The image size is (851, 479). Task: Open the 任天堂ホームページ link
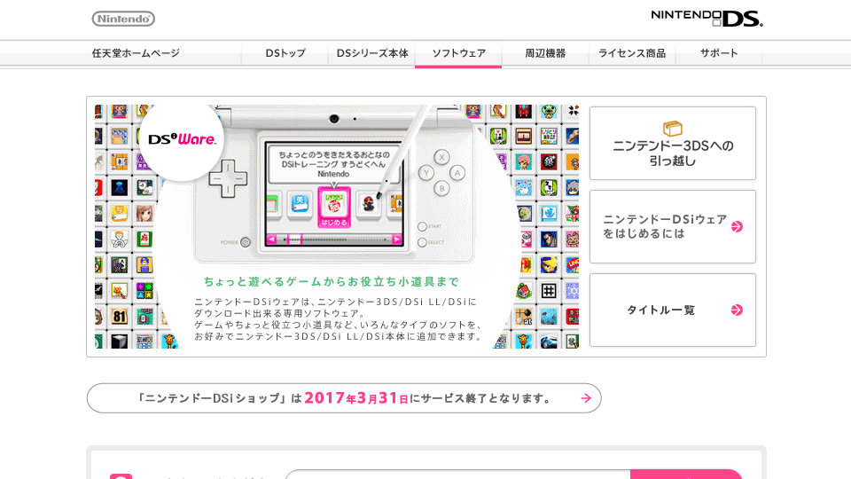click(136, 53)
